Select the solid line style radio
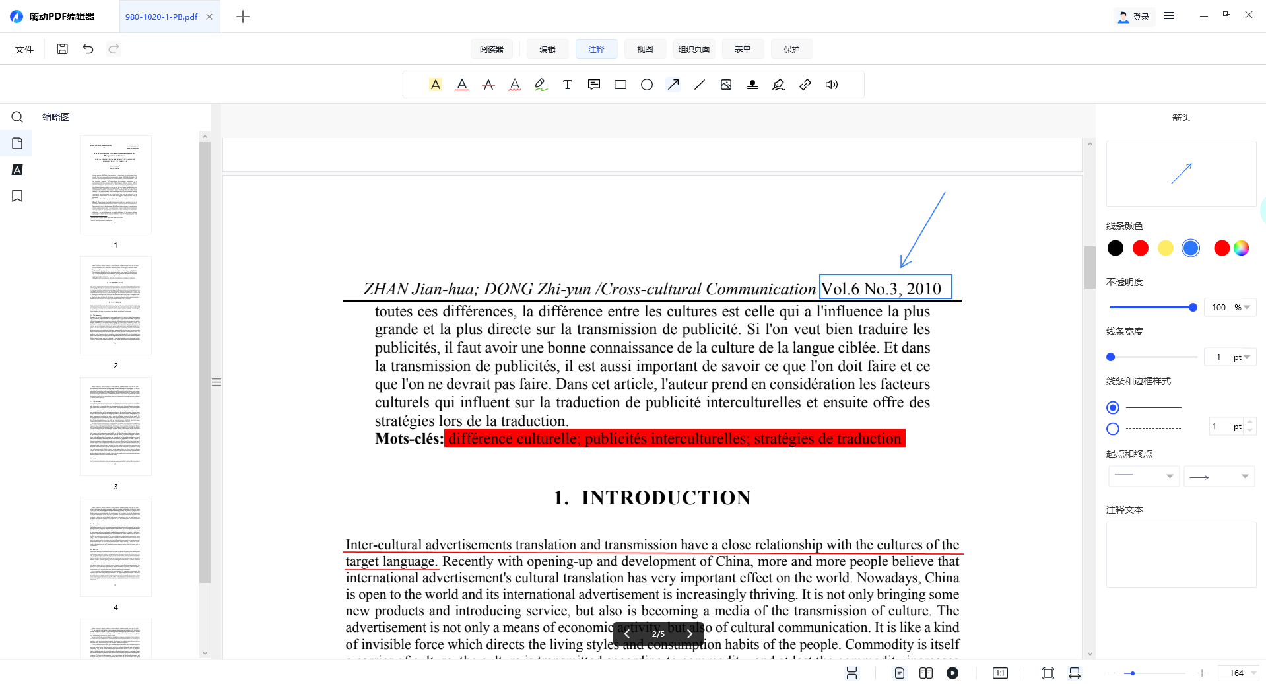The width and height of the screenshot is (1266, 684). point(1113,407)
